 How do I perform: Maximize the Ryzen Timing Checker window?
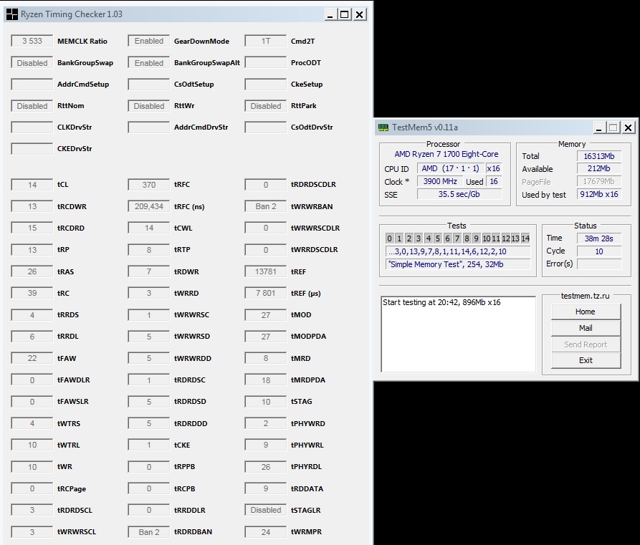(345, 15)
